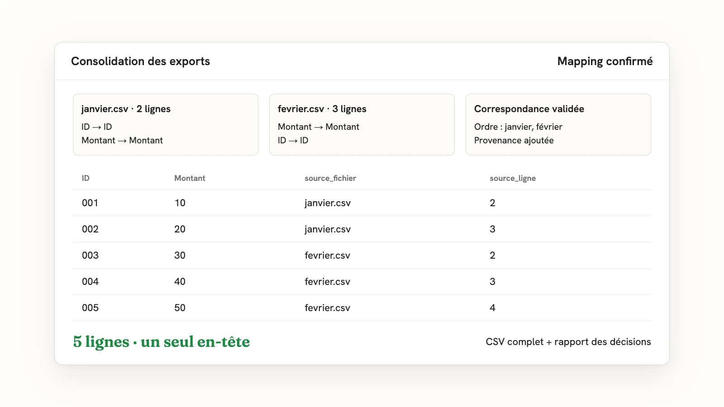The height and width of the screenshot is (407, 724).
Task: Click the source_ligne value in row 001
Action: (x=492, y=203)
